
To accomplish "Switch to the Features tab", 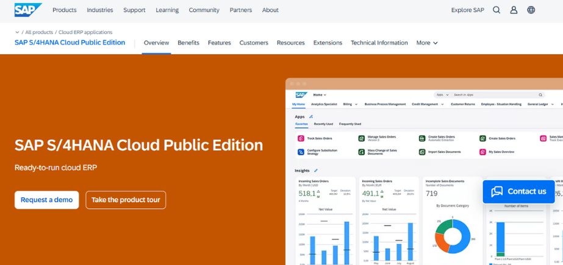I will click(220, 43).
